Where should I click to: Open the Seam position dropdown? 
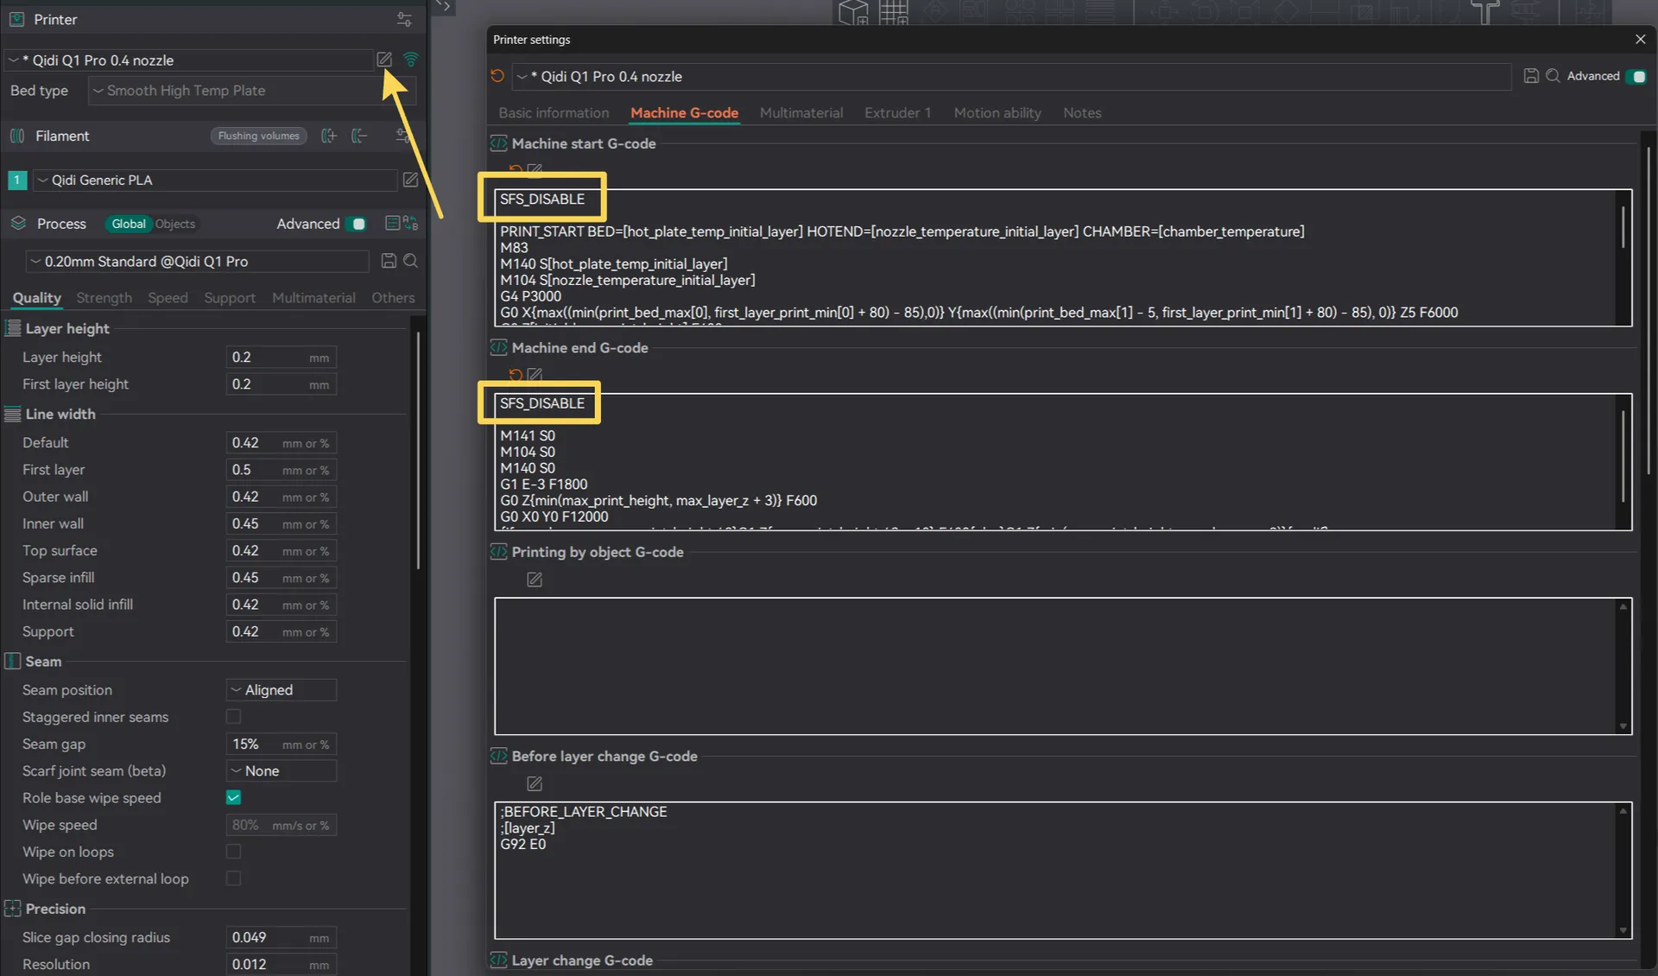[281, 690]
